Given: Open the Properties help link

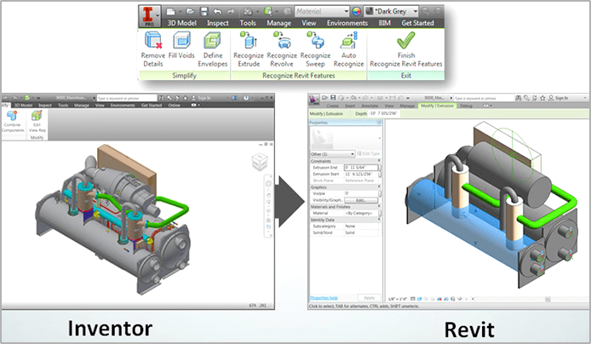Looking at the screenshot, I should pos(324,298).
